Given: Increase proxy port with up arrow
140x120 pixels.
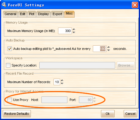Looking at the screenshot, I should pos(95,98).
